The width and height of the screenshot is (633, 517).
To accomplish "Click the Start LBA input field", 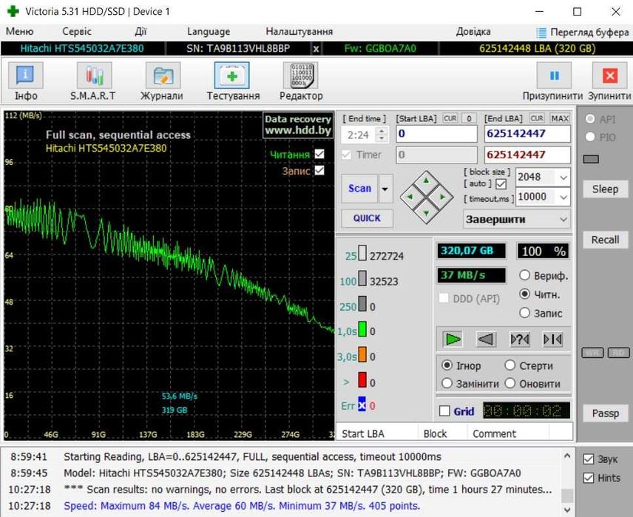I will [436, 134].
